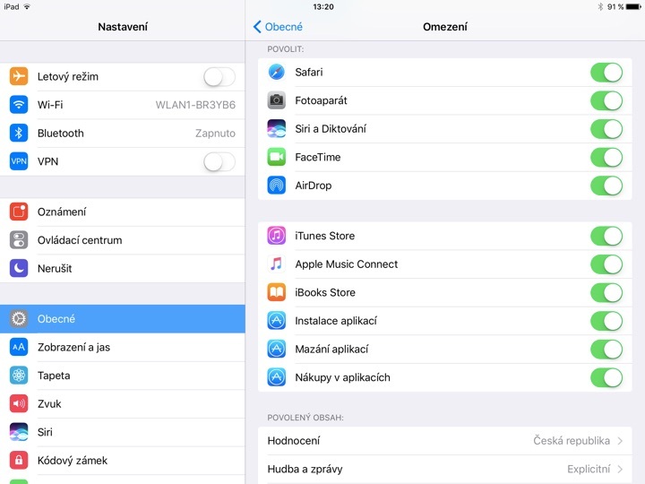
Task: Open Oznámení settings
Action: 123,212
